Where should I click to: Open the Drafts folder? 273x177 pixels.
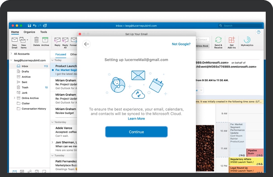[29, 71]
